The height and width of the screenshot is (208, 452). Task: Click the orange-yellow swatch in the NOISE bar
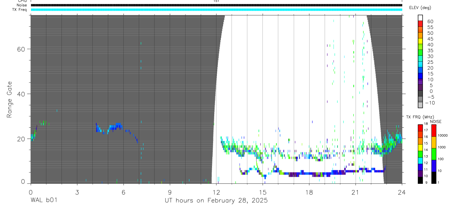click(x=434, y=142)
